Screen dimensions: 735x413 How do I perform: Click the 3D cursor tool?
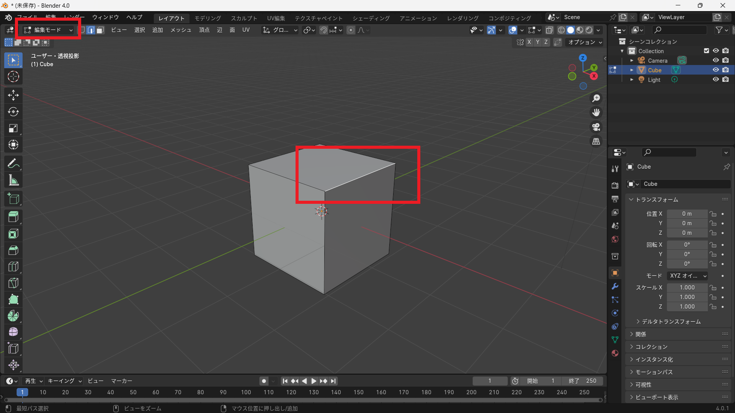[13, 77]
